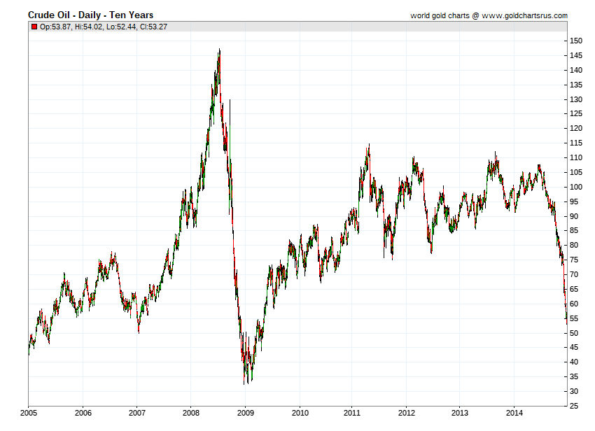Click the 30 price axis label
The height and width of the screenshot is (431, 595).
click(574, 392)
